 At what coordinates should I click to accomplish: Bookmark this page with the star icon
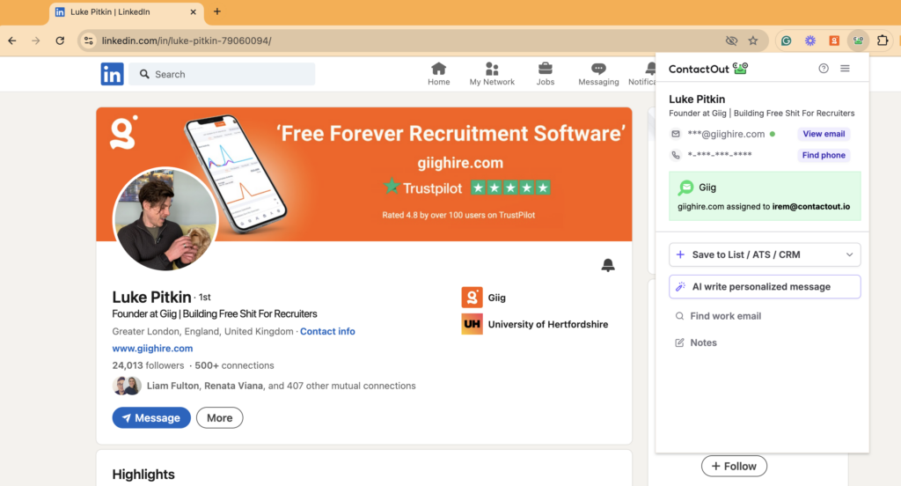pos(753,40)
